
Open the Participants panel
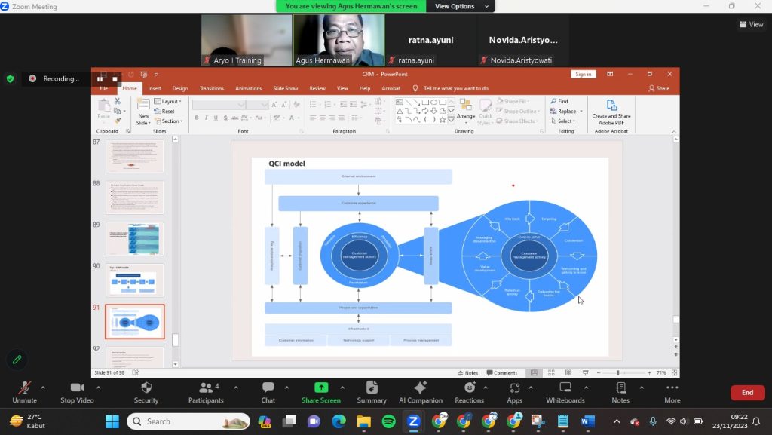(x=206, y=392)
